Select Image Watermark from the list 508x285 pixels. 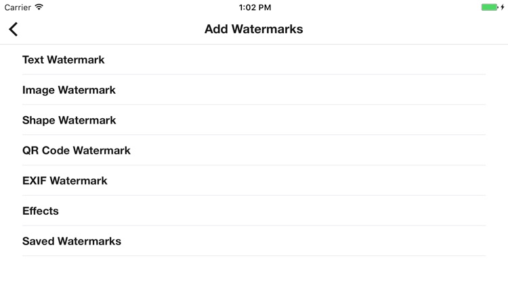[69, 90]
